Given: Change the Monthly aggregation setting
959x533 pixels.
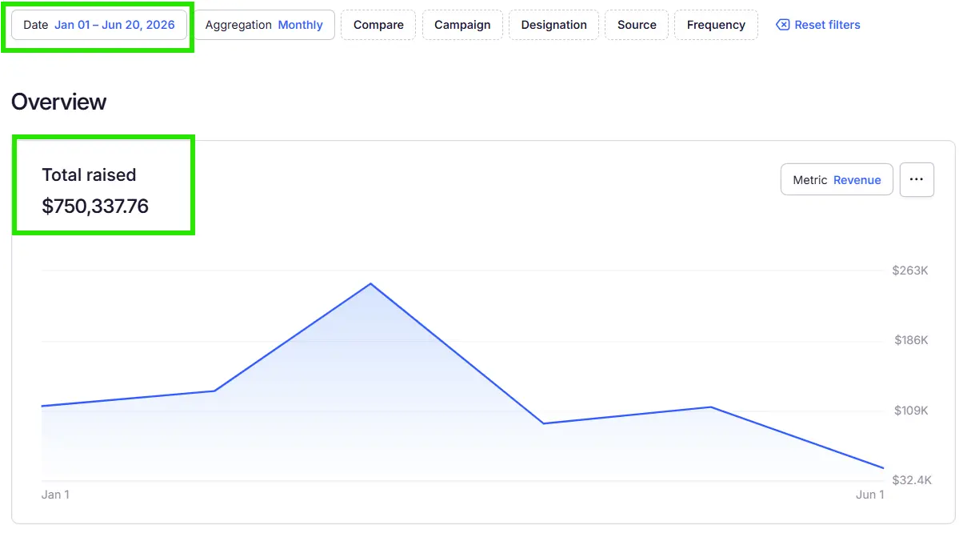Looking at the screenshot, I should 264,25.
